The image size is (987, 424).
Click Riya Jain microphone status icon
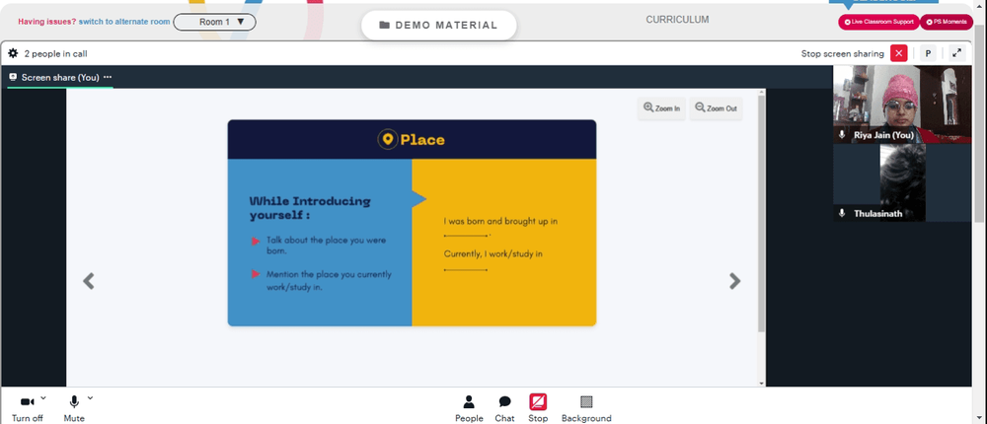tap(842, 135)
